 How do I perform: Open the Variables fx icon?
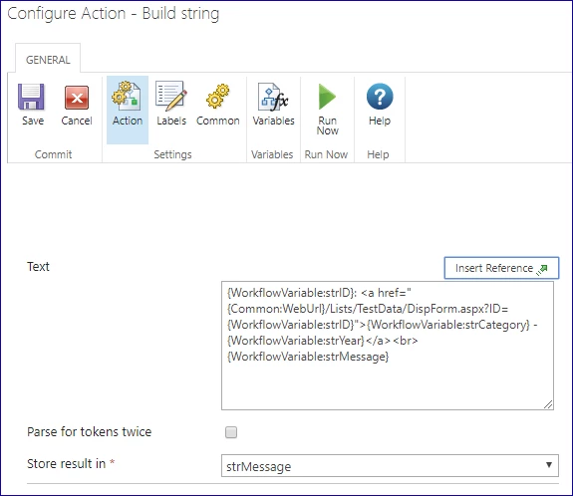(x=273, y=97)
